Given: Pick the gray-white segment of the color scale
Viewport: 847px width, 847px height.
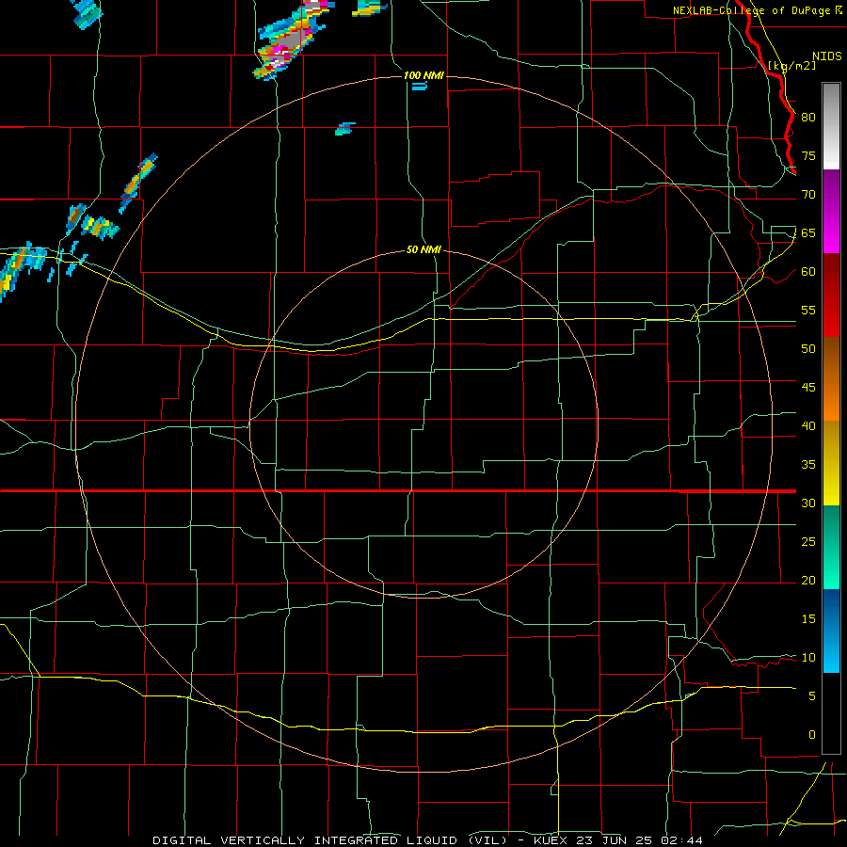Looking at the screenshot, I should coord(831,126).
